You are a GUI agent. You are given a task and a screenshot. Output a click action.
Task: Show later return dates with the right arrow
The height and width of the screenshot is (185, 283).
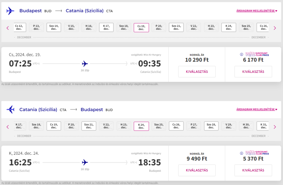(275, 127)
